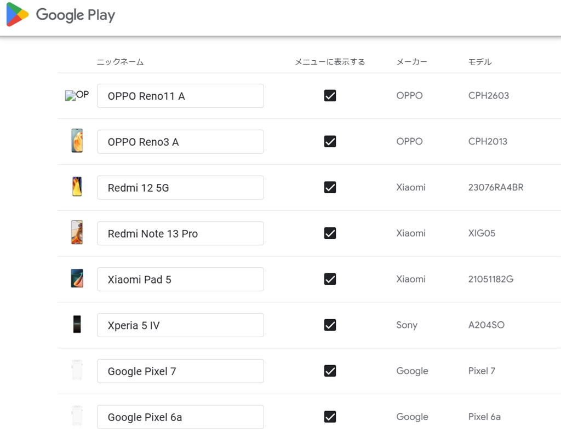Uncheck menu display for Redmi 12 5G
Viewport: 561px width, 438px height.
330,187
